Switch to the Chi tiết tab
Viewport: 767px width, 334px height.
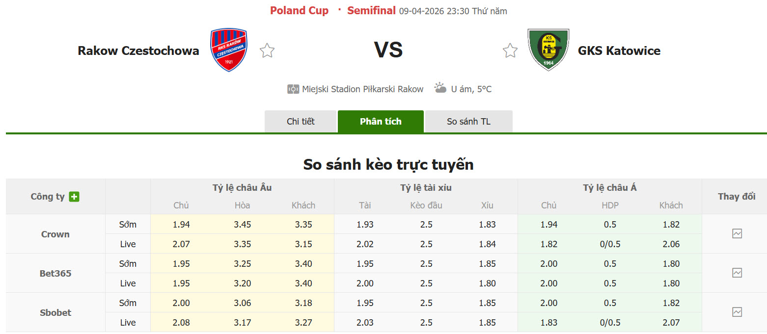[301, 121]
